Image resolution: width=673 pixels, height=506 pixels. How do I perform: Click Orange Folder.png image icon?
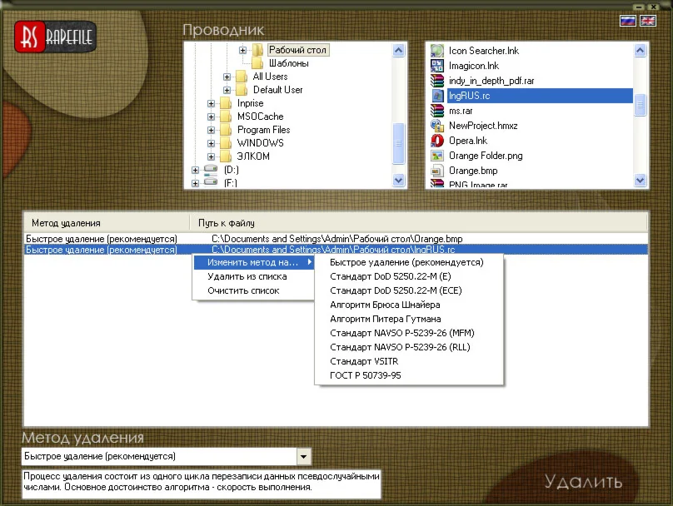tap(437, 156)
